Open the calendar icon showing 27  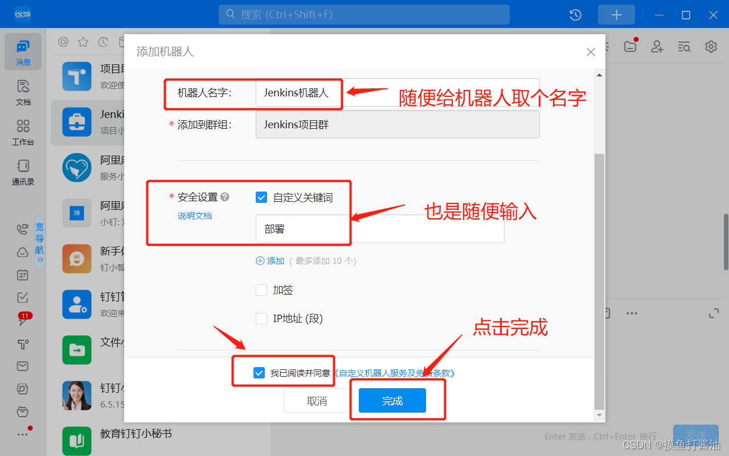pyautogui.click(x=22, y=275)
